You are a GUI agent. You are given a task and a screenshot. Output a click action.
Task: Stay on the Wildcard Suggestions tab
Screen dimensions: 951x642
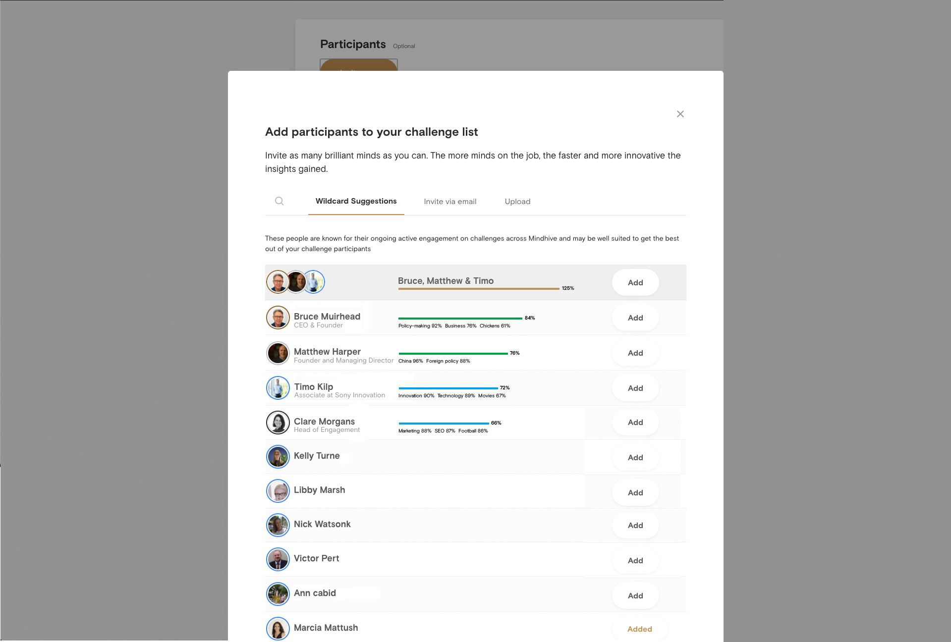356,201
